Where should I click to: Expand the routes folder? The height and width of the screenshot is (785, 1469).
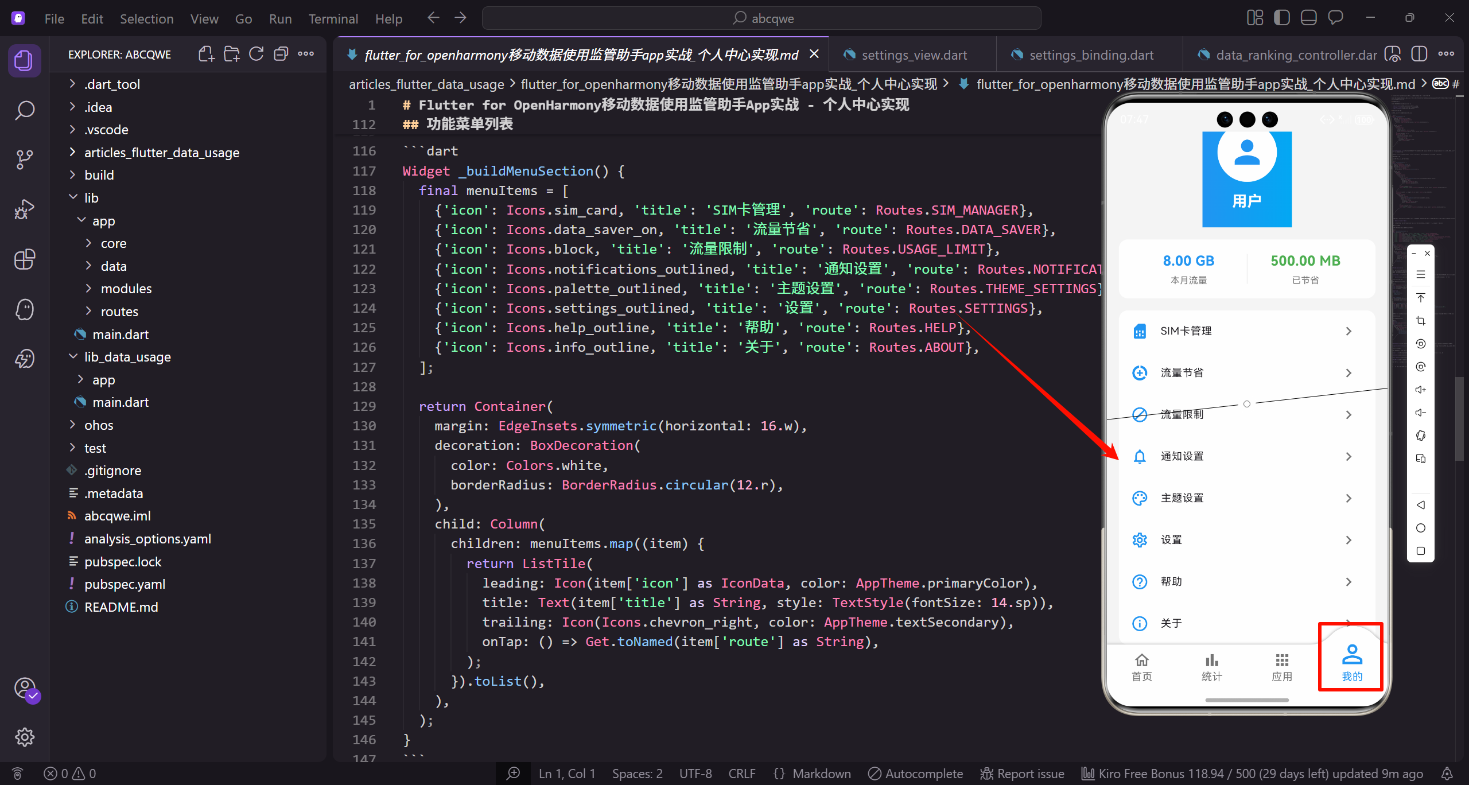pyautogui.click(x=119, y=312)
